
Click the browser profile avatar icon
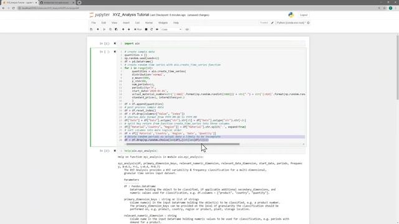click(391, 8)
